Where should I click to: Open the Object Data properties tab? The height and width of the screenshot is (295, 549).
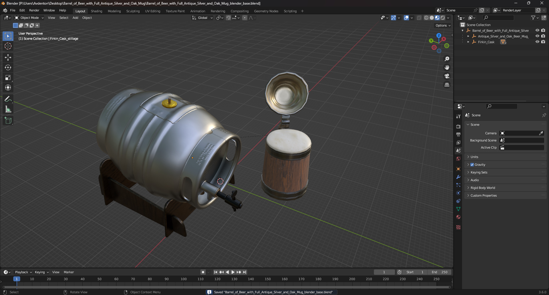(458, 209)
